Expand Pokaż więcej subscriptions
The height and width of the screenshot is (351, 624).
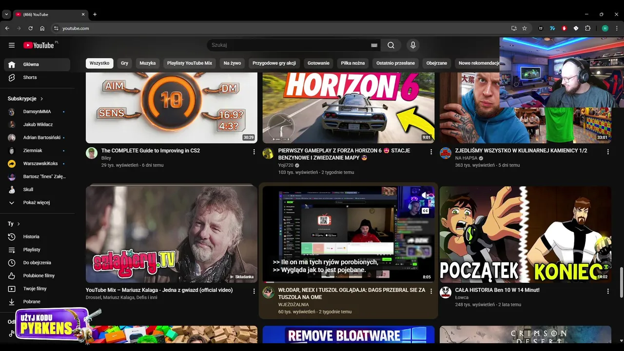point(37,203)
